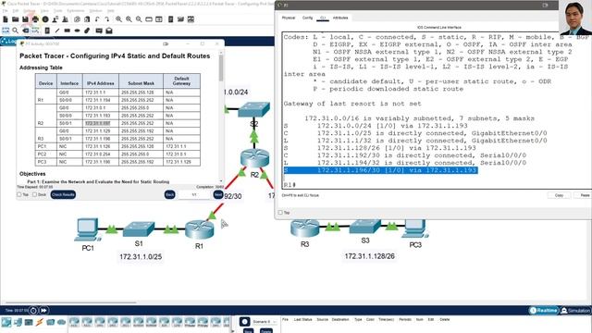Click PC3 computer in the topology

coord(415,228)
